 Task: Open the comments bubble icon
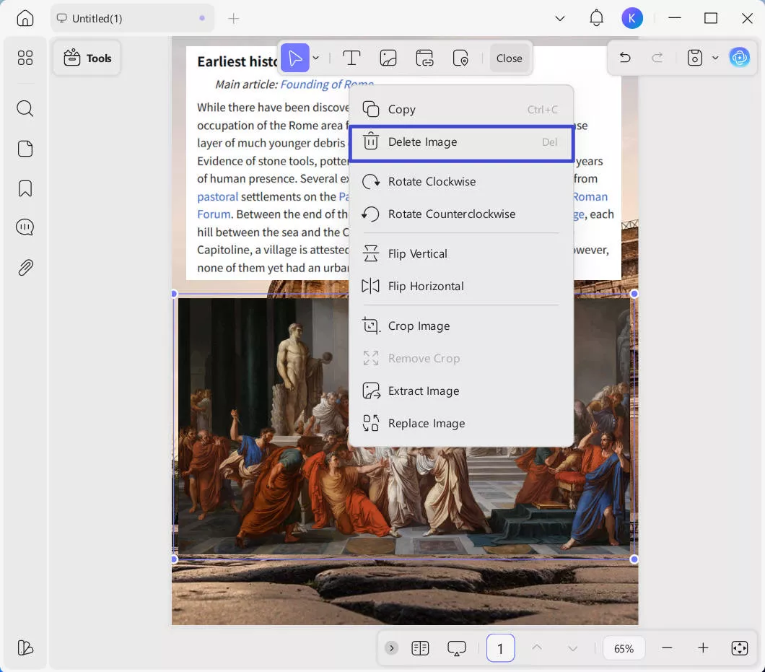(x=25, y=227)
